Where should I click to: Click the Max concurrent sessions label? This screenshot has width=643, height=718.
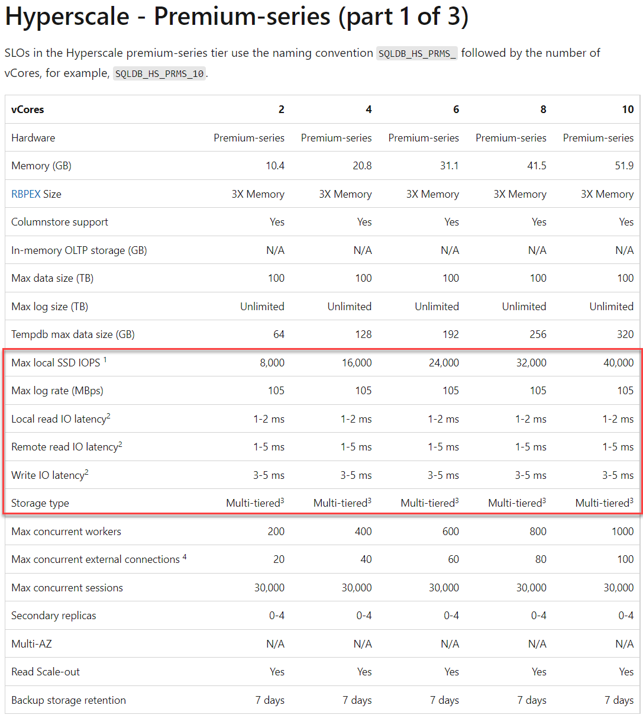coord(67,588)
